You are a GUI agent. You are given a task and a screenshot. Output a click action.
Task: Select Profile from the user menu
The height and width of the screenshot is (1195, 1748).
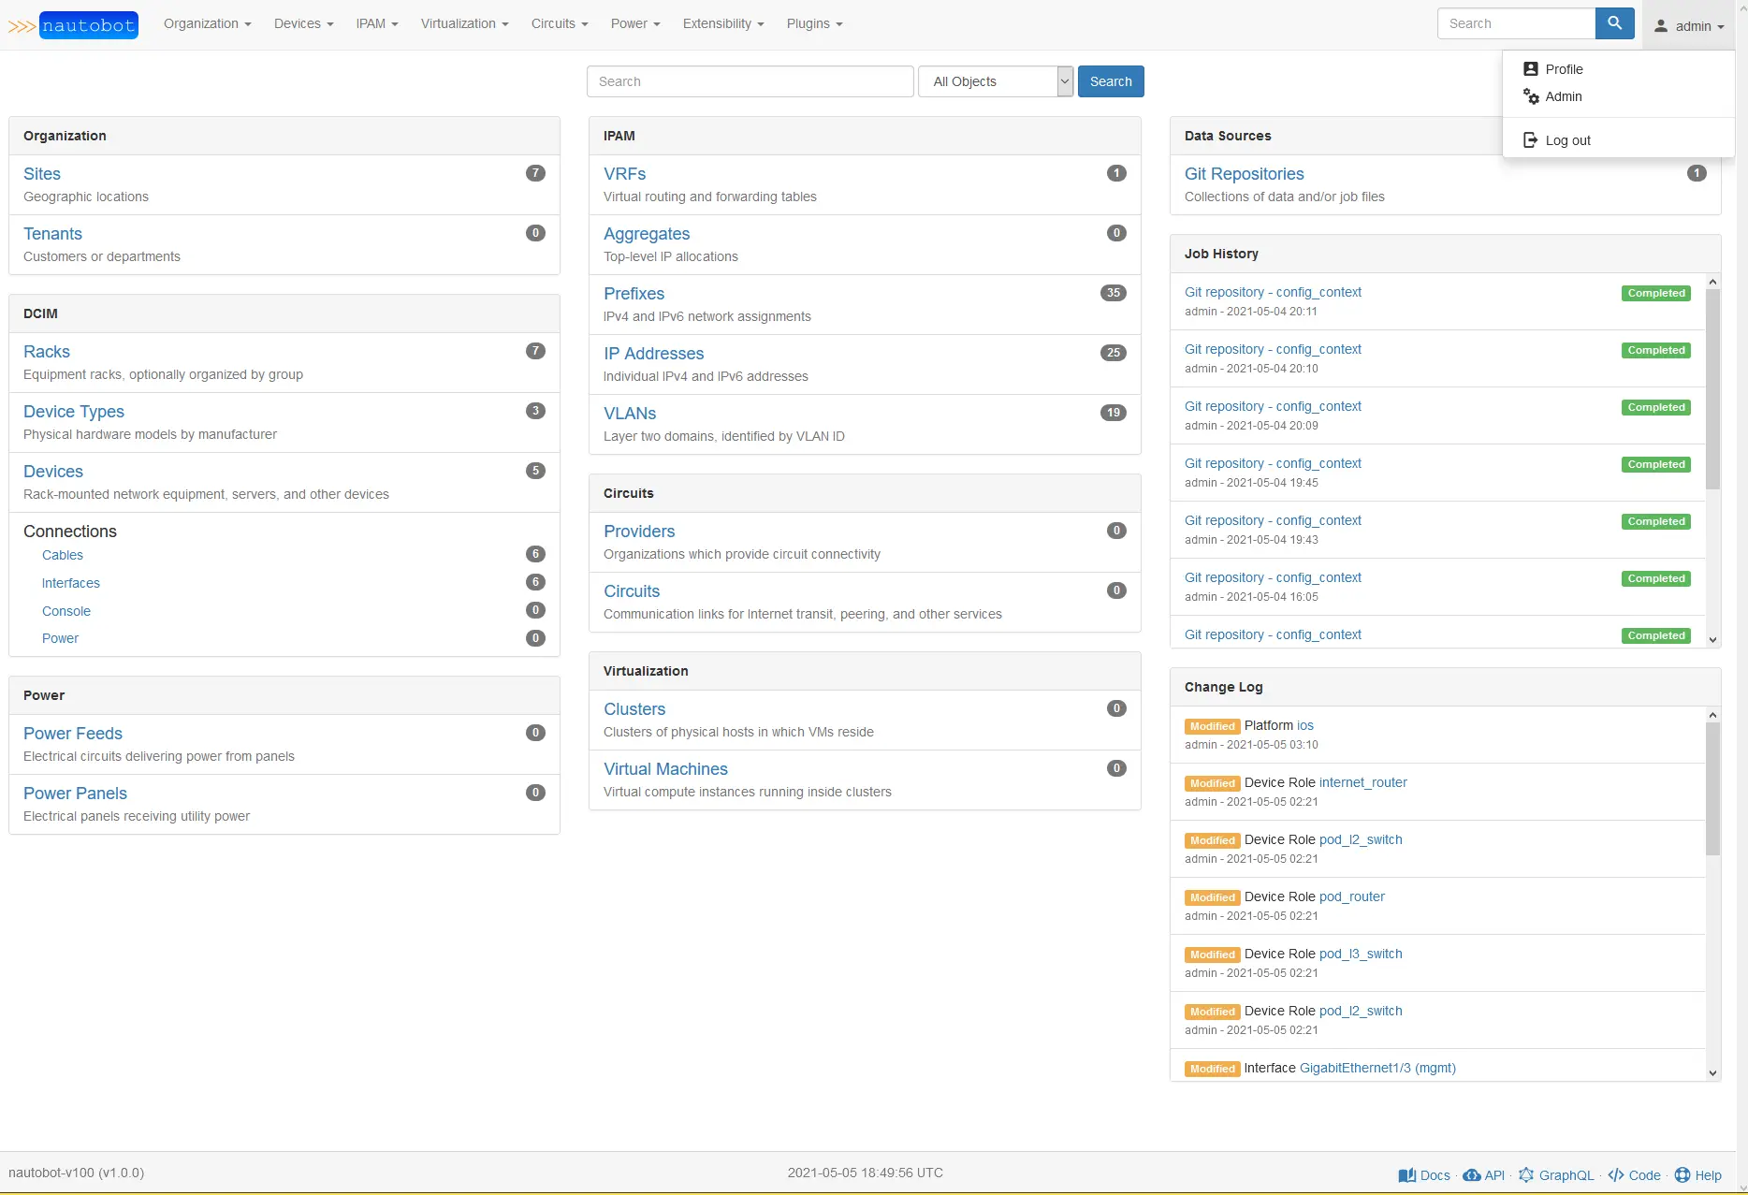pyautogui.click(x=1564, y=69)
